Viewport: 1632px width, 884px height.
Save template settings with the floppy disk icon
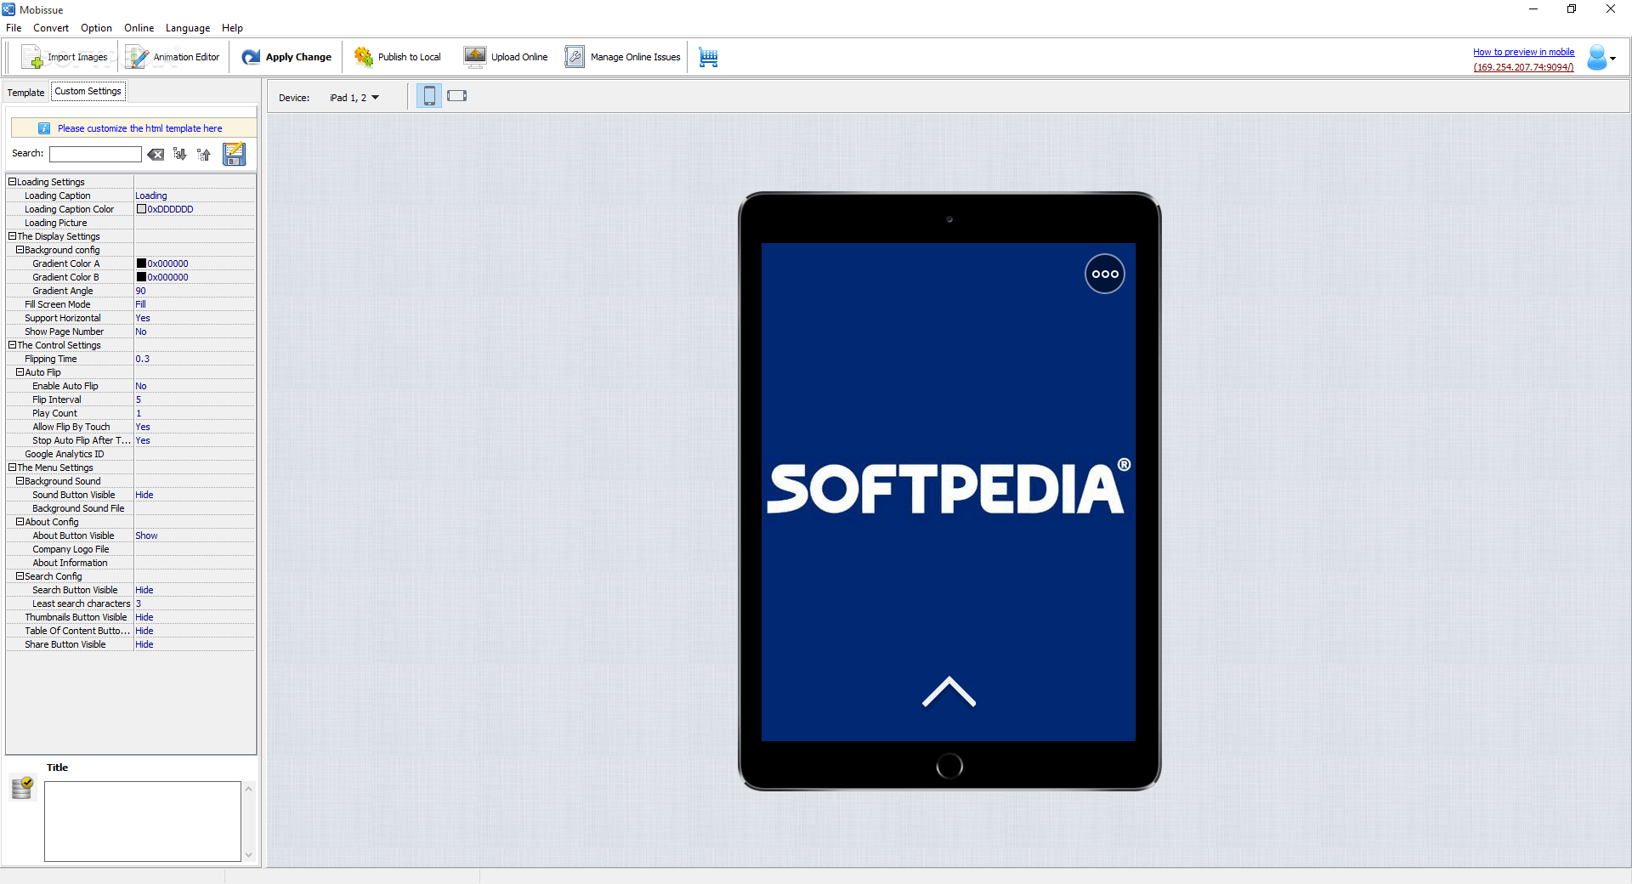[x=234, y=154]
